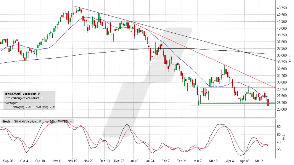This screenshot has height=165, width=294.
Task: Click the Feb 21 date label
Action: pyautogui.click(x=182, y=161)
